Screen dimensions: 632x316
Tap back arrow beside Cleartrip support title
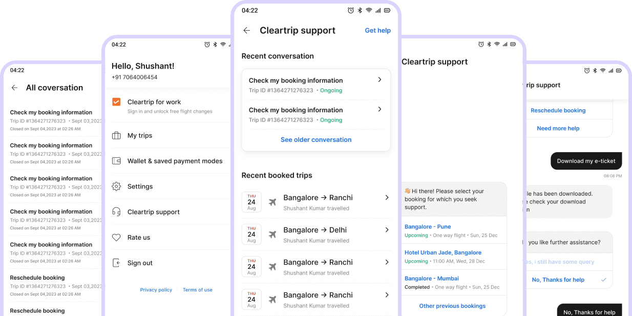point(247,31)
